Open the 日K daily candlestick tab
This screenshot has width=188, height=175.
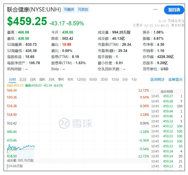click(33, 80)
